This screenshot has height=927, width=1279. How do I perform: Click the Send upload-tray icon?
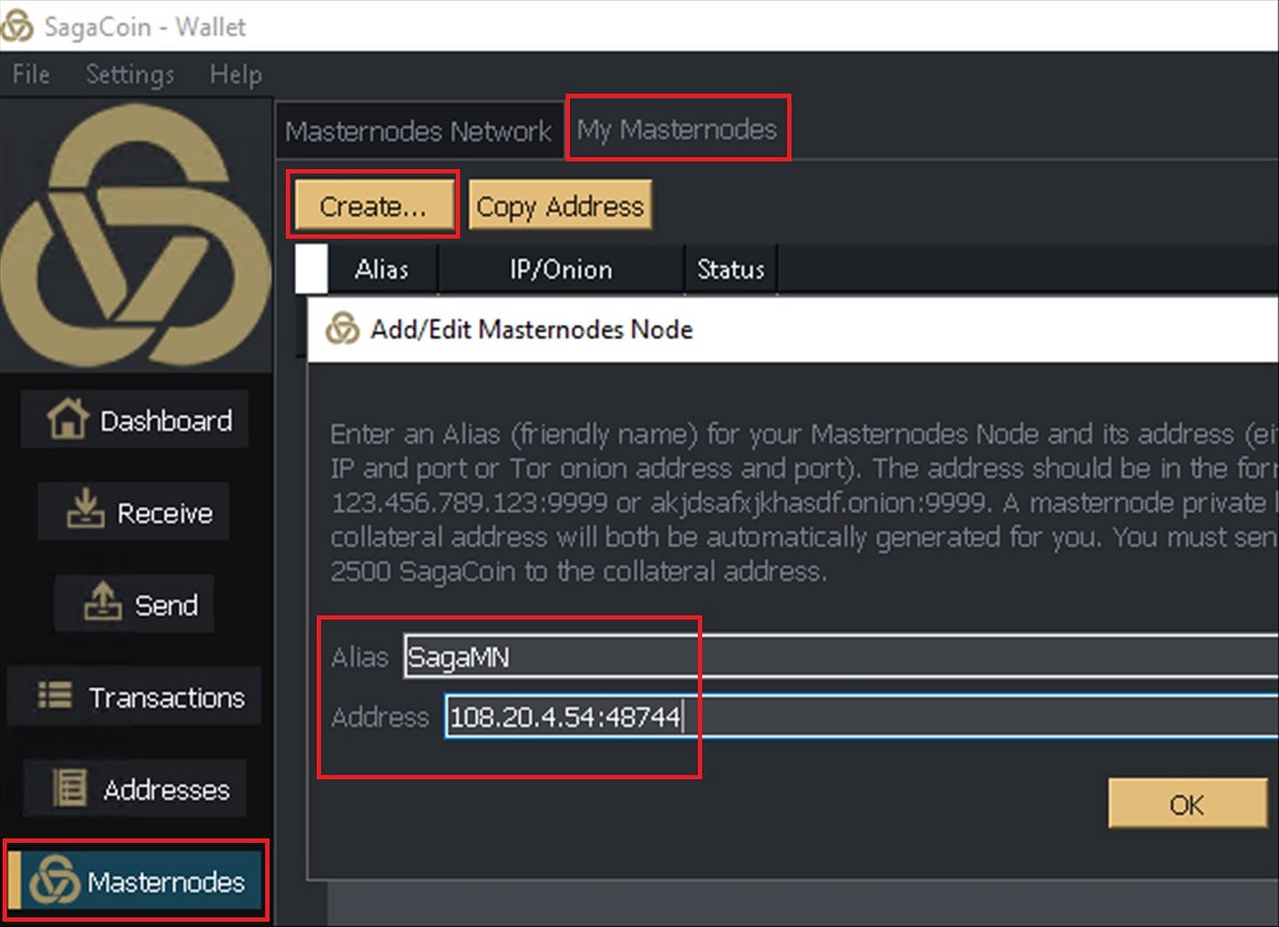coord(102,601)
